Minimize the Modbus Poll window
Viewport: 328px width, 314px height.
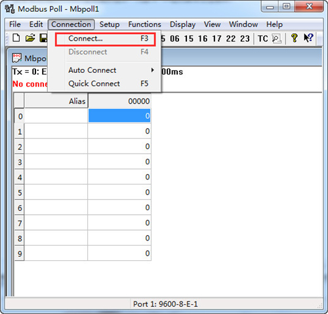click(270, 7)
